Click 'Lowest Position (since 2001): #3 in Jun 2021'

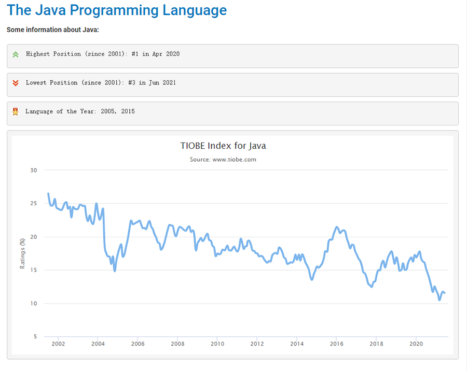[x=101, y=83]
